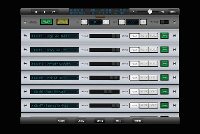Open Ch. 07 Stereo Strings instrument dropdown
This screenshot has width=200, height=134.
pyautogui.click(x=55, y=106)
